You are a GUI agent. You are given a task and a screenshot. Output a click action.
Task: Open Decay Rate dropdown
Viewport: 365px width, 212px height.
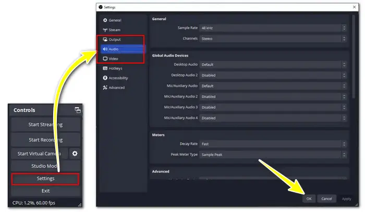(273, 144)
